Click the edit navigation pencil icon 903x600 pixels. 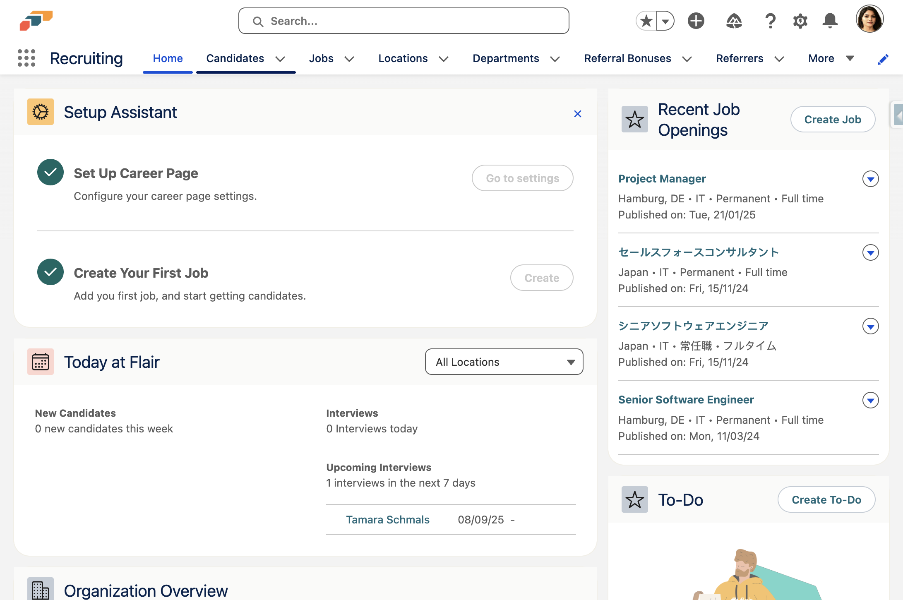click(x=883, y=60)
